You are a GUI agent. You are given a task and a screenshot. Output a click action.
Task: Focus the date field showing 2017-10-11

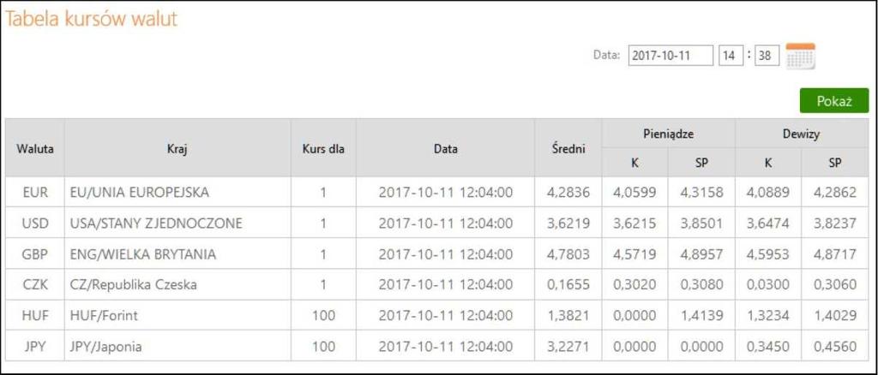click(671, 56)
